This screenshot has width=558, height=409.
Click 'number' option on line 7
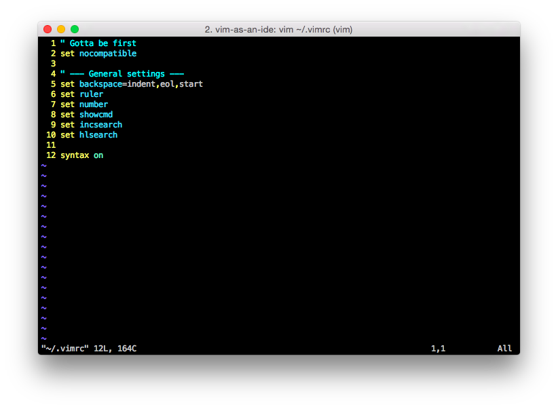94,104
